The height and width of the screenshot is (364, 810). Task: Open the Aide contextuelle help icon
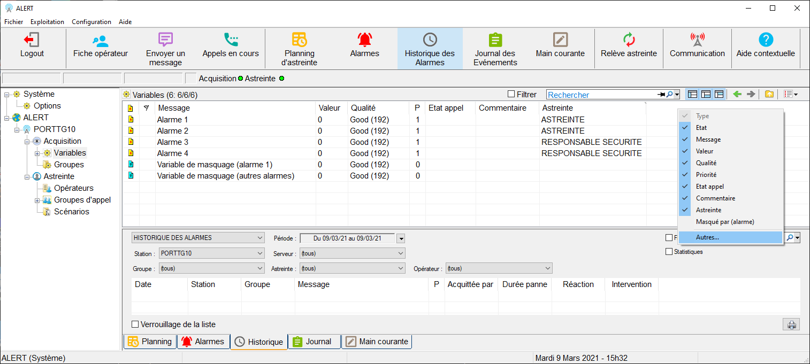(x=766, y=40)
